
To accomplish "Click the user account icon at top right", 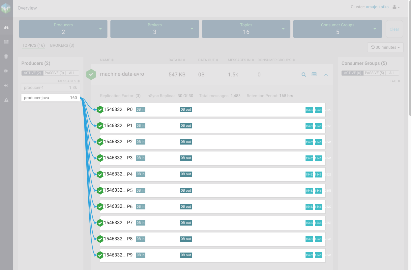I will (x=396, y=7).
